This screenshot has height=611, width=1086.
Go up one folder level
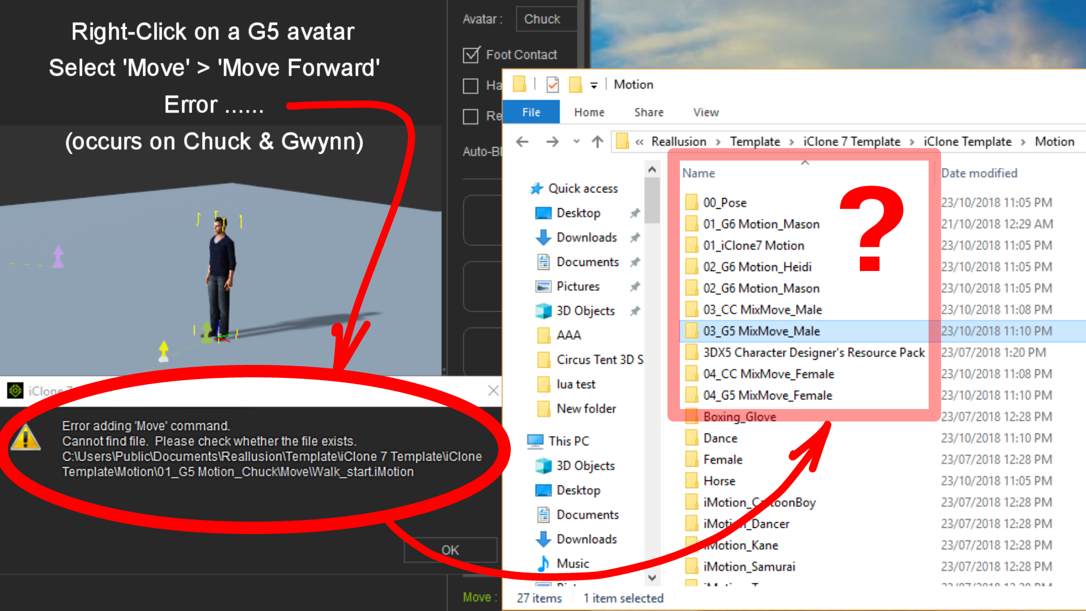597,141
